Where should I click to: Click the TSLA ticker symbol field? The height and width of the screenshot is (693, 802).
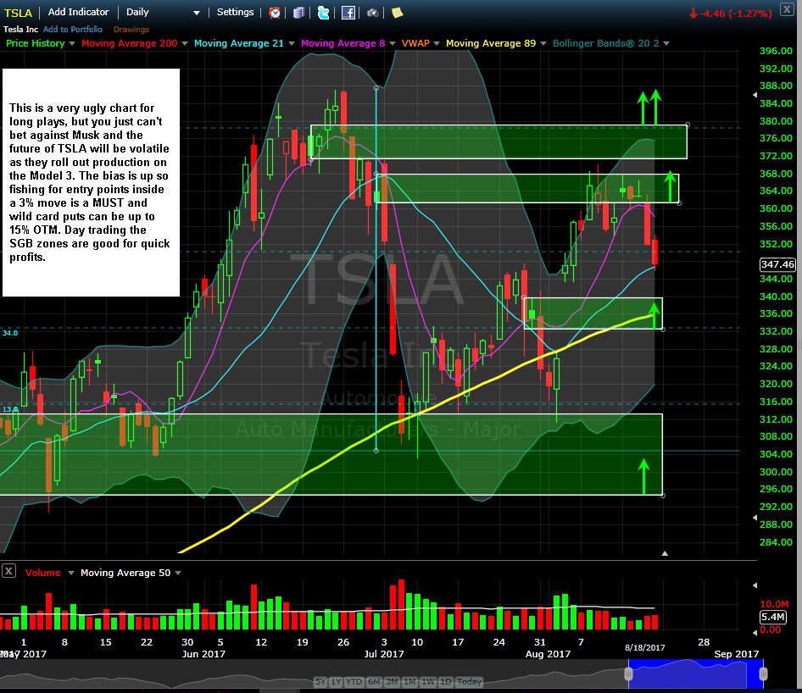(18, 13)
